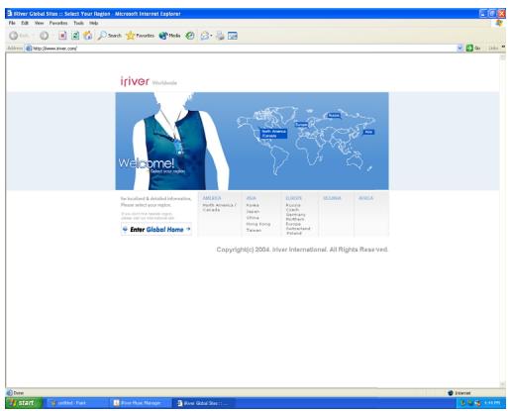Choose Japan in the Asia list
510x411 pixels.
click(x=253, y=212)
